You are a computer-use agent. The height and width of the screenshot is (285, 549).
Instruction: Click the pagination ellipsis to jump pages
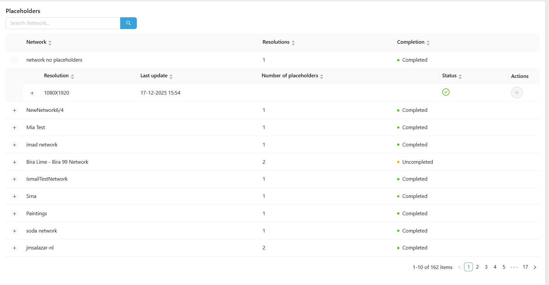pos(514,267)
